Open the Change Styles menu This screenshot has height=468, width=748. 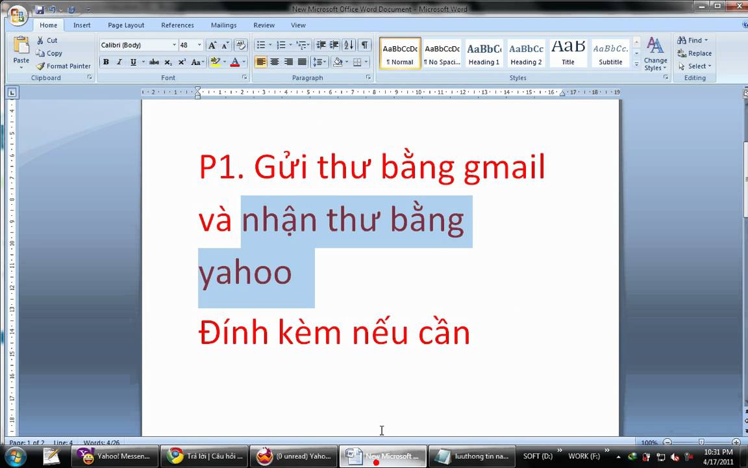pos(655,54)
